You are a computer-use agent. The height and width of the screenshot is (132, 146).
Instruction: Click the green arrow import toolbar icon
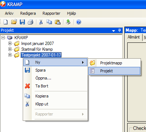point(68,22)
